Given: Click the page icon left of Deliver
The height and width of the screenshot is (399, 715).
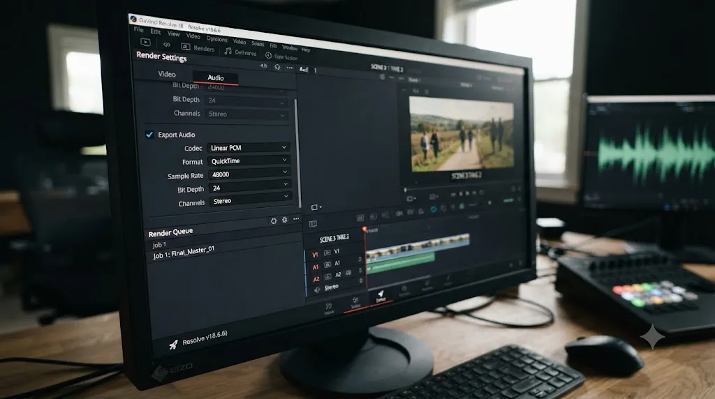Looking at the screenshot, I should [x=355, y=300].
